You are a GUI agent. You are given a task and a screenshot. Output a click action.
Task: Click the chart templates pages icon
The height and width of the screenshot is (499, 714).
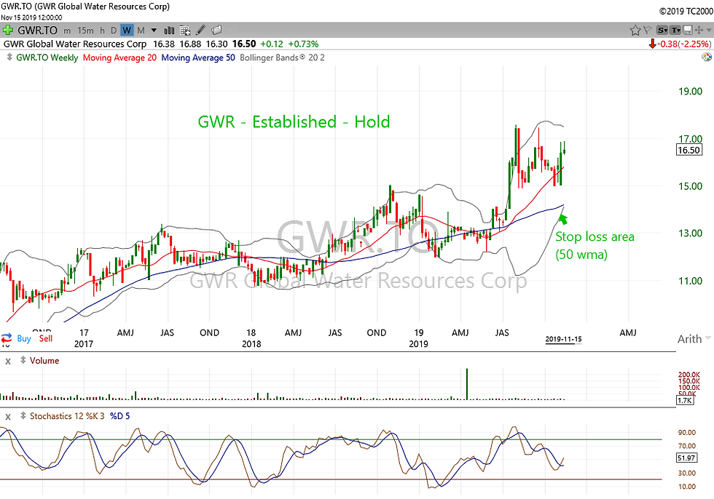217,30
